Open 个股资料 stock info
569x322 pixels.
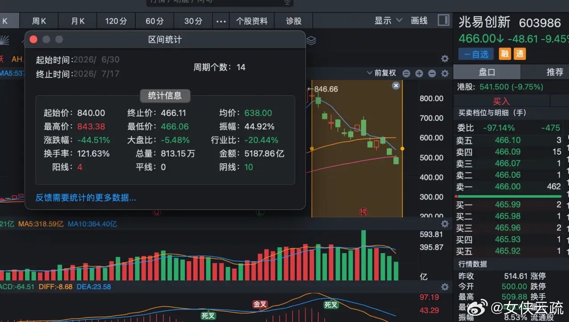click(252, 21)
